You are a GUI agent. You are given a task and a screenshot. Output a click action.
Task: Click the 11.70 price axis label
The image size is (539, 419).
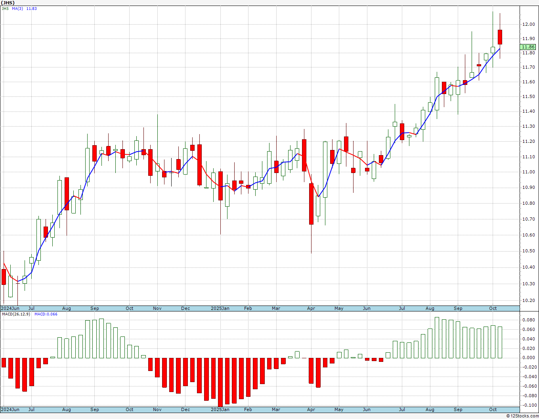[529, 67]
